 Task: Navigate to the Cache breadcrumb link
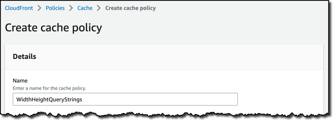(85, 8)
